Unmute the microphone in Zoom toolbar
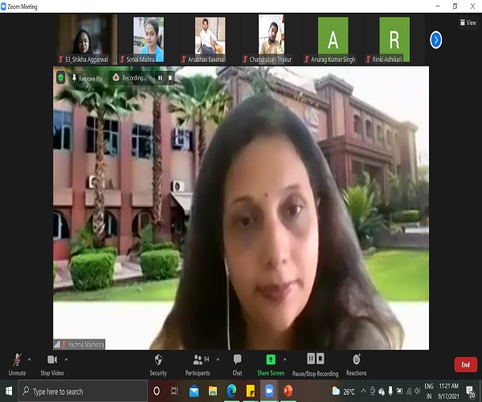The width and height of the screenshot is (482, 402). coord(17,365)
